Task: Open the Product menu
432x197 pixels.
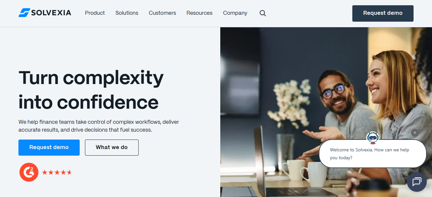Action: 95,13
